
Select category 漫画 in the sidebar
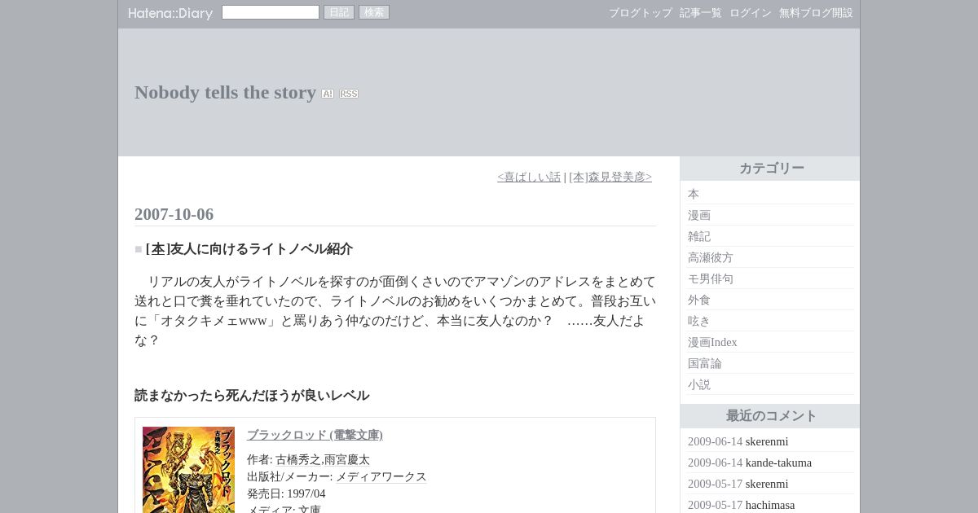click(699, 215)
